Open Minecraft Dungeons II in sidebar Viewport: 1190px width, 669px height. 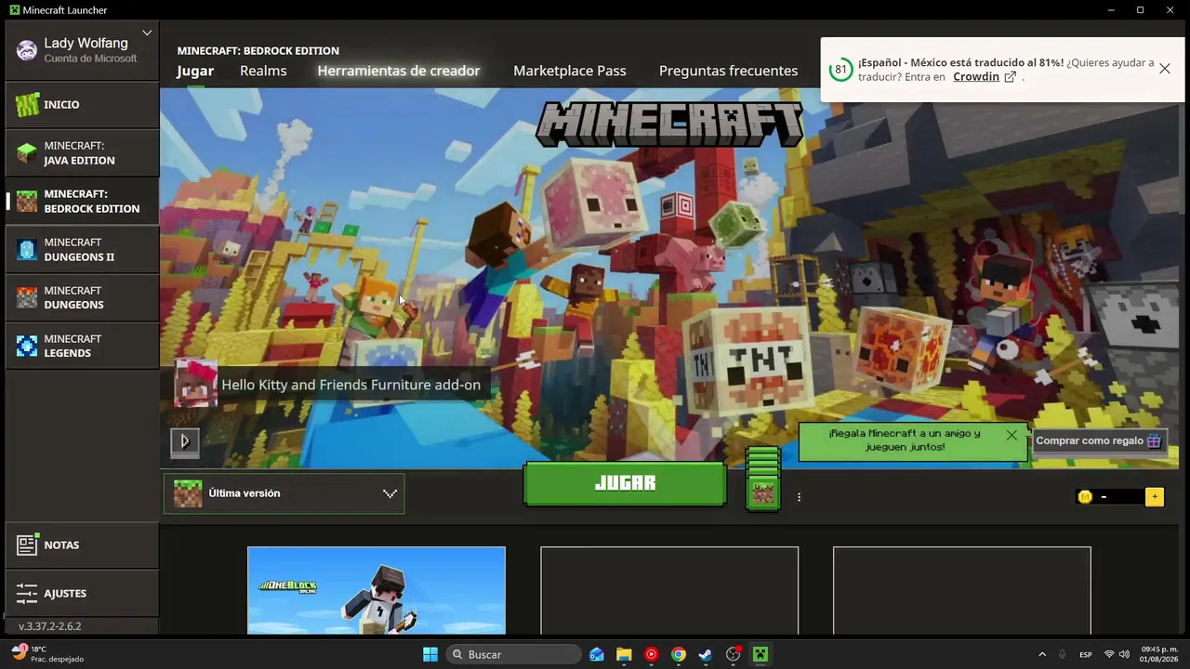click(82, 250)
